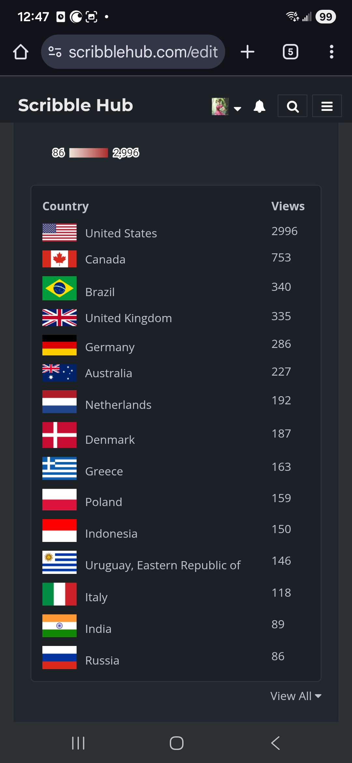Click the site permissions icon in address bar
This screenshot has height=763, width=352.
point(55,51)
